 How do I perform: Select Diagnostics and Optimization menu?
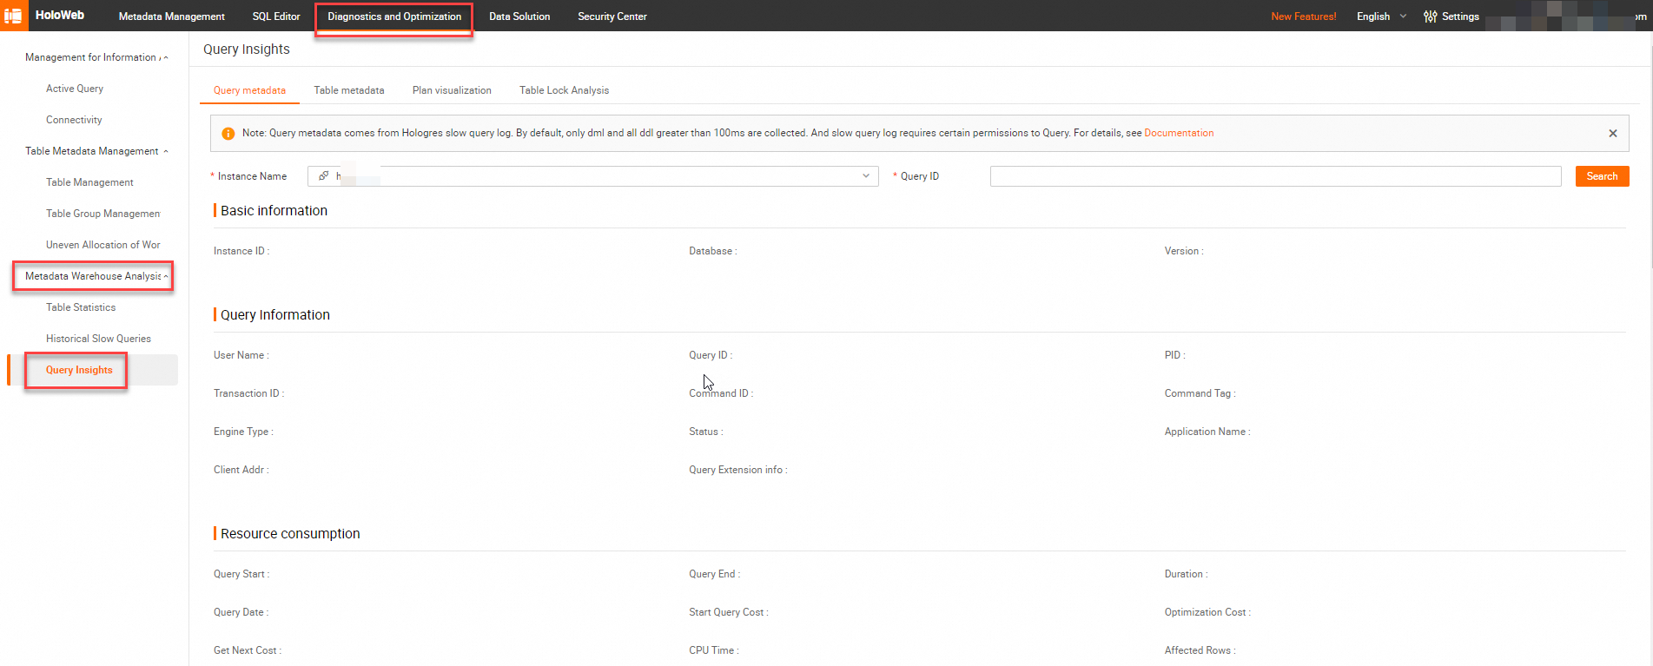(394, 16)
